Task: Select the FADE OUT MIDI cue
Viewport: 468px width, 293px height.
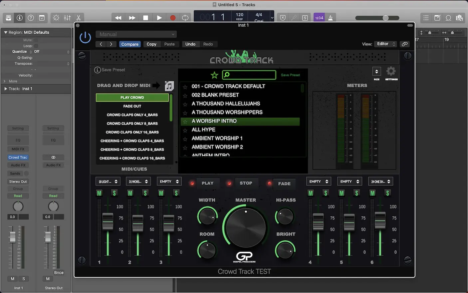Action: point(132,106)
